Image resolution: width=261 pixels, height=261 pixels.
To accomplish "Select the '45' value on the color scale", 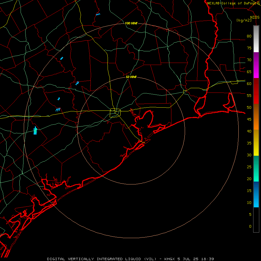I will [249, 119].
